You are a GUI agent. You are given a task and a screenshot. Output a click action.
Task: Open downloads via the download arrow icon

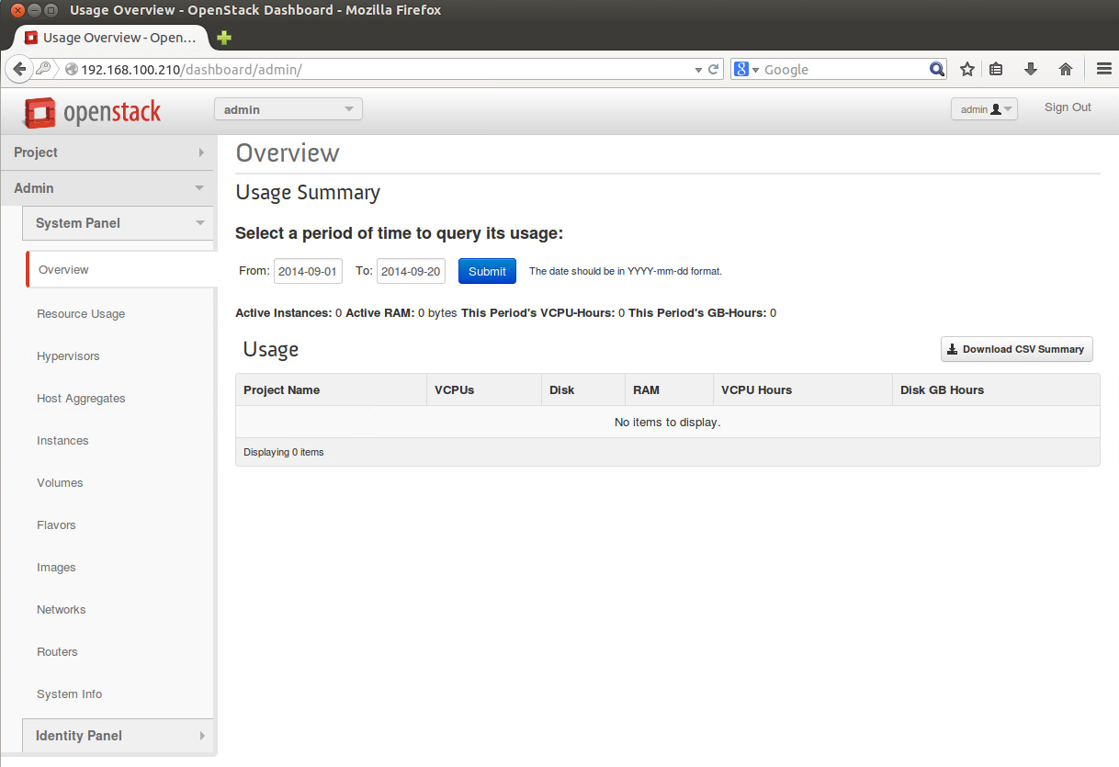(1030, 69)
